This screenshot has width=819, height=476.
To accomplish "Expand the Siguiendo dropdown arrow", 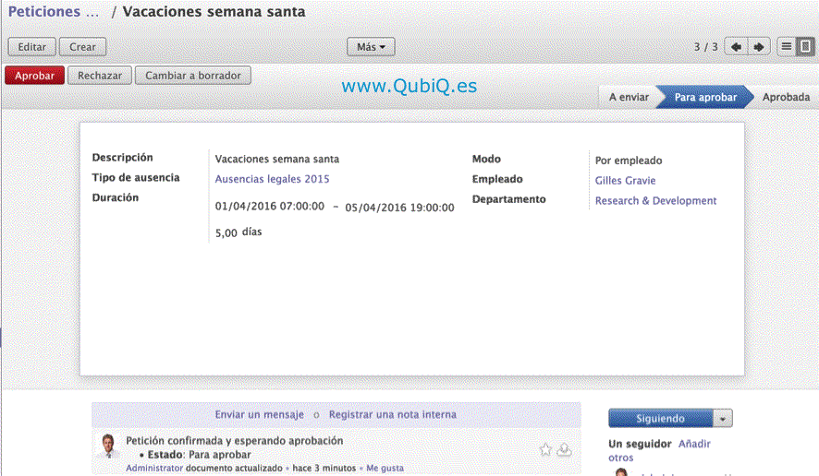I will [x=723, y=419].
